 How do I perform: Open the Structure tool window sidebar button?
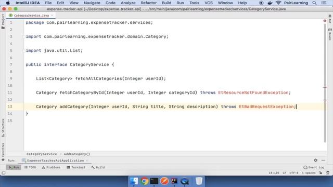tap(3, 128)
